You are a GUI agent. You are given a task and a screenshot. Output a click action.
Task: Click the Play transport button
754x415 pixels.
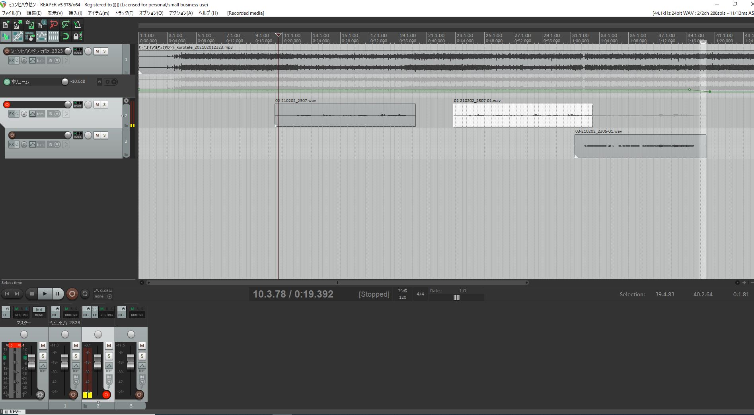tap(45, 294)
